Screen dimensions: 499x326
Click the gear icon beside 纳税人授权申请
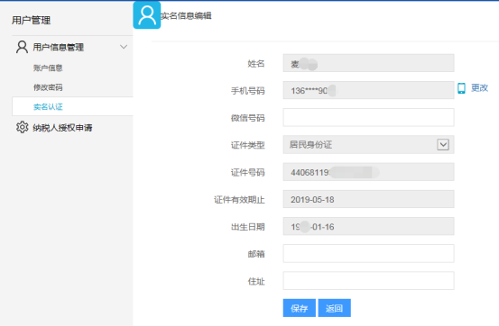pyautogui.click(x=22, y=127)
